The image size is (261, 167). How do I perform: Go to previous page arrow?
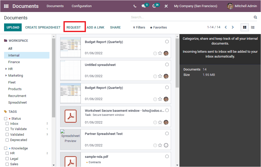[x=226, y=27]
